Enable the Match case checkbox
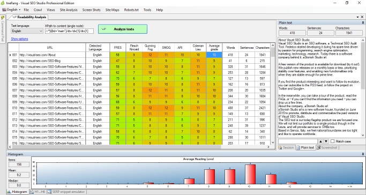This screenshot has height=195, width=366. click(x=333, y=141)
